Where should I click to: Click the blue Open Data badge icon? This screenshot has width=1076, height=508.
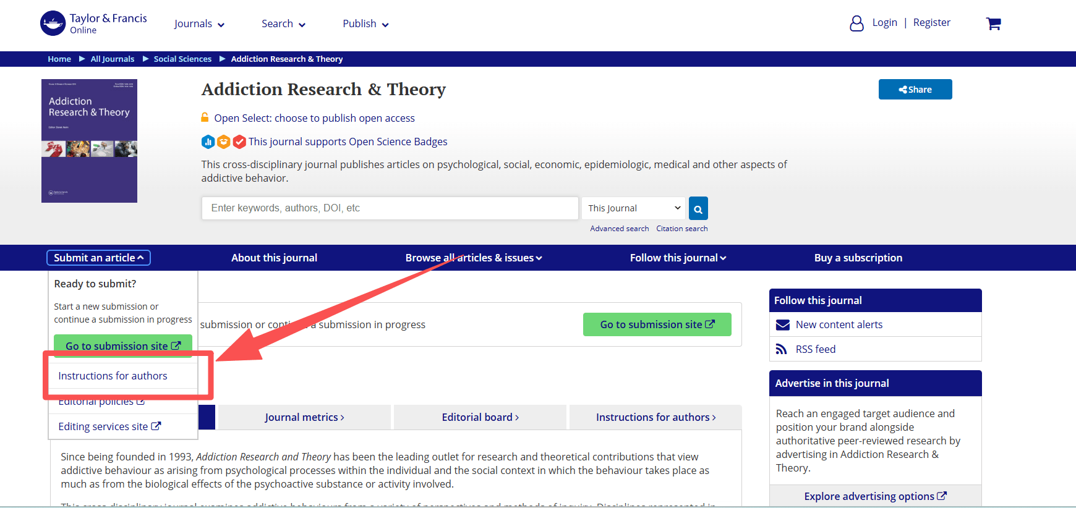pos(208,142)
